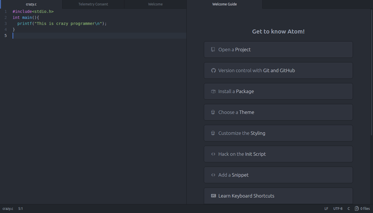This screenshot has width=373, height=213.
Task: Click the paint bucket icon beside Customize the Styling
Action: coord(213,133)
